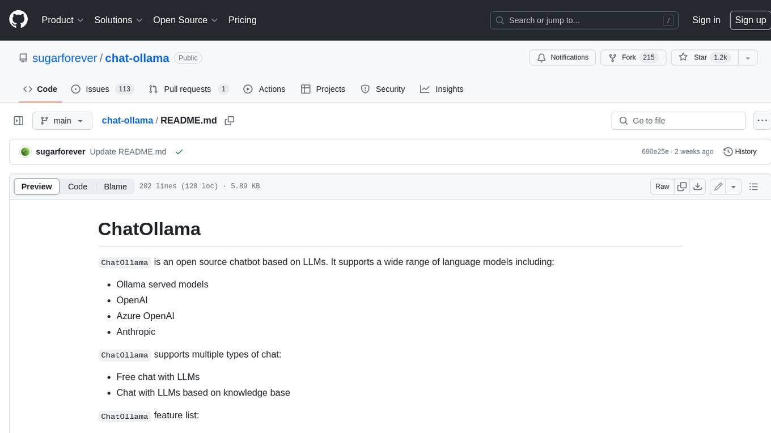Click 'Chat with LLMs based on knowledge base'
This screenshot has height=433, width=771.
(x=203, y=393)
